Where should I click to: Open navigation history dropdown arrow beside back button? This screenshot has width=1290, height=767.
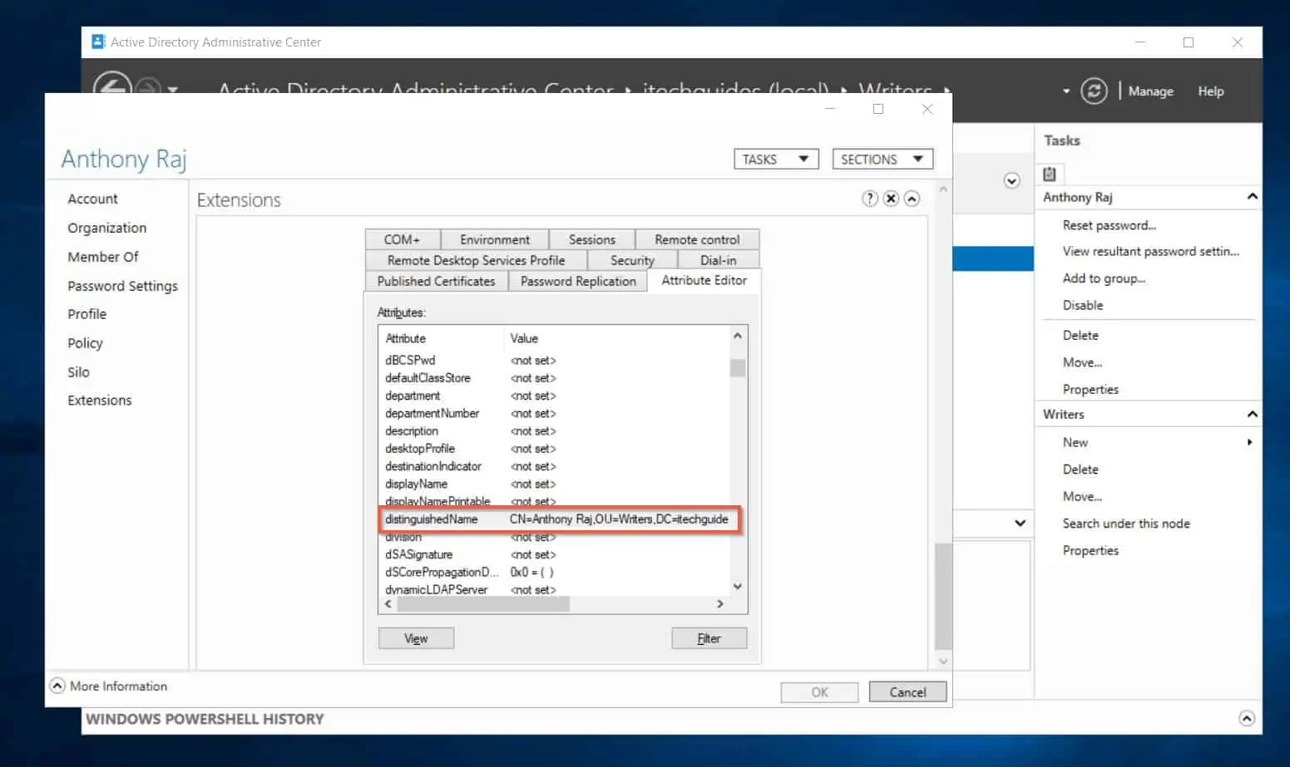pos(172,89)
